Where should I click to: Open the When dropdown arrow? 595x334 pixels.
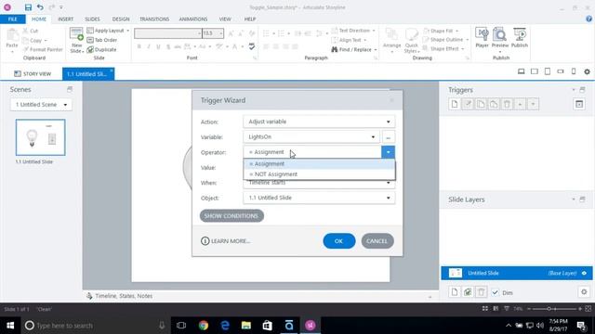(388, 184)
